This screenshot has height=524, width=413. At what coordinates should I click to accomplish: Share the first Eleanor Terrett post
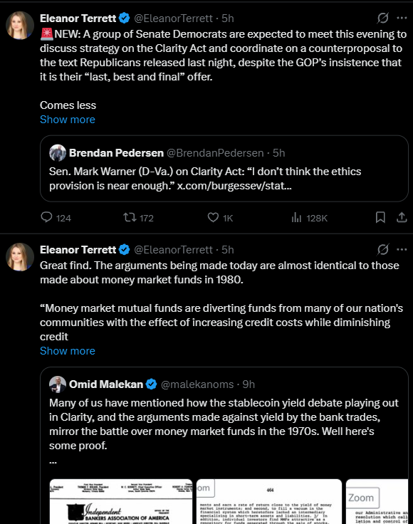click(x=402, y=218)
